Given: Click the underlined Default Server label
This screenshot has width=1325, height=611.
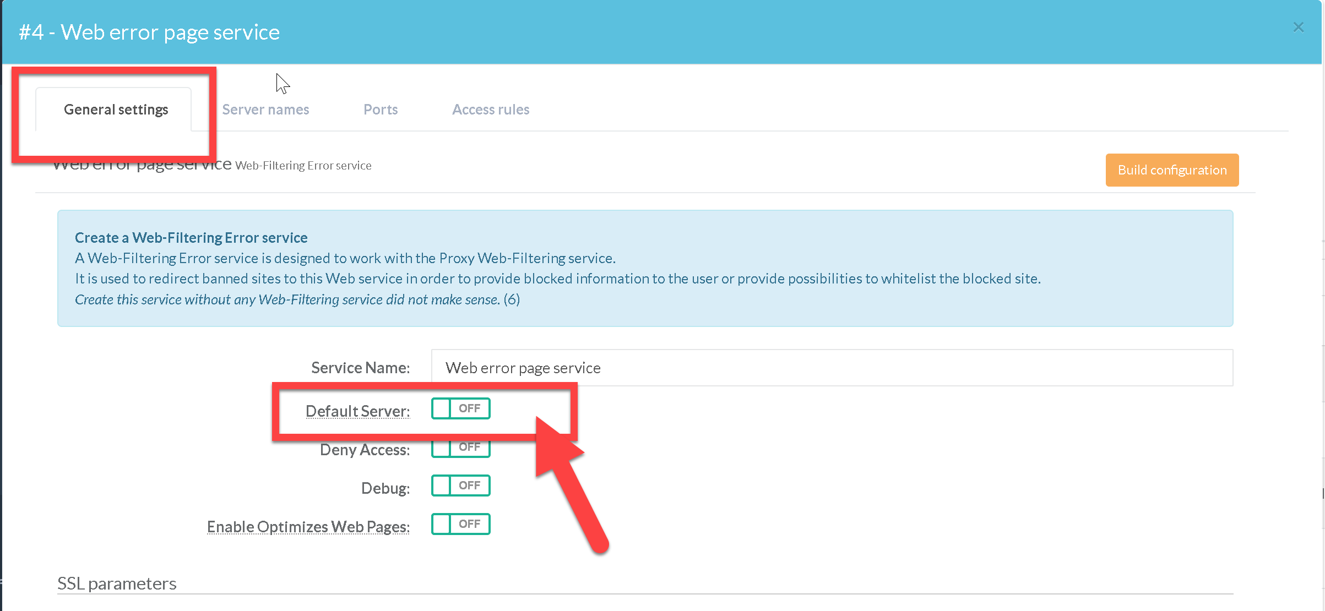Looking at the screenshot, I should [357, 411].
